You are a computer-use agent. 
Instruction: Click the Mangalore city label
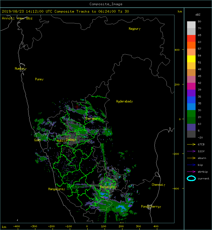(x=56, y=189)
